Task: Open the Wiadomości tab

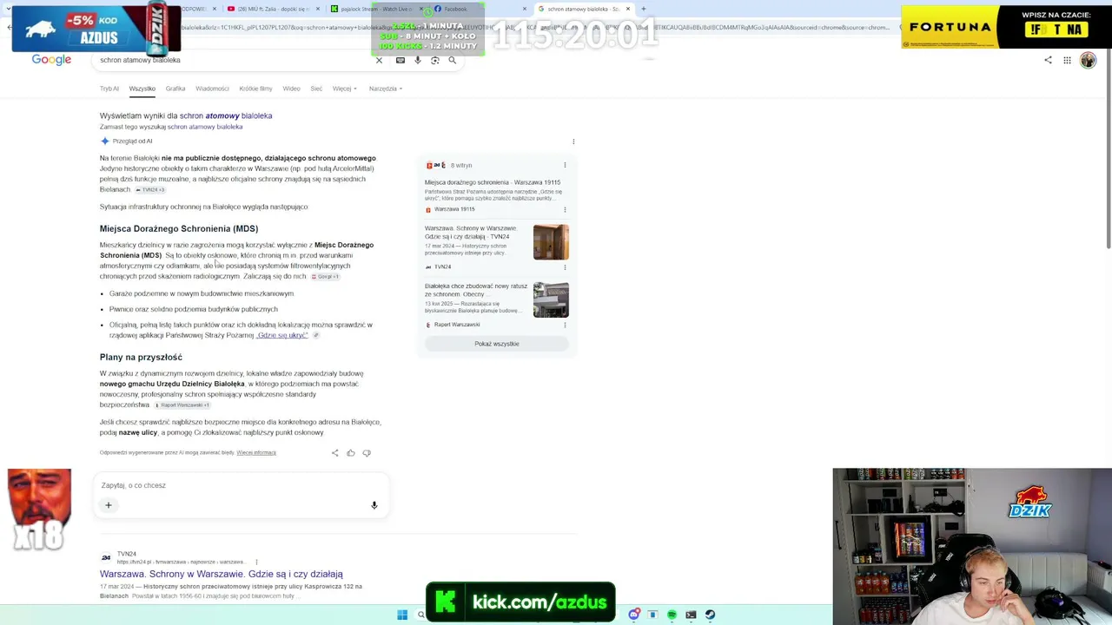Action: coord(213,89)
